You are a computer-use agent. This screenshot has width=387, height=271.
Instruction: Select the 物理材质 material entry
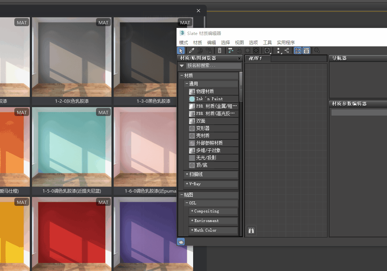click(205, 91)
